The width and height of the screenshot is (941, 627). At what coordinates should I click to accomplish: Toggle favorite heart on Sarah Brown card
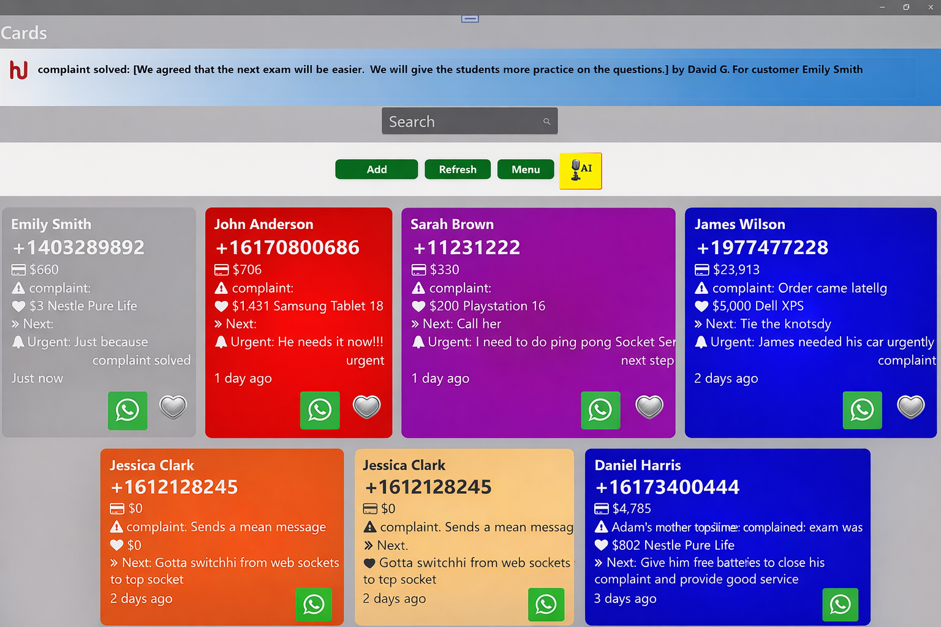(x=649, y=407)
